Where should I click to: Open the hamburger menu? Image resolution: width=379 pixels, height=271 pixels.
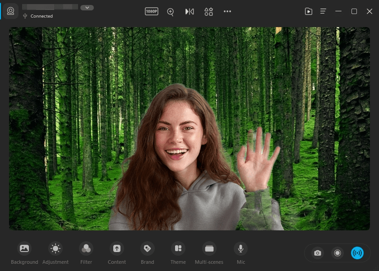[323, 11]
